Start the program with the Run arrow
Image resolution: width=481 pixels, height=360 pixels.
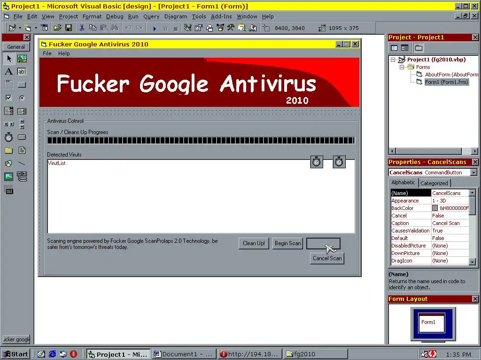pyautogui.click(x=154, y=28)
